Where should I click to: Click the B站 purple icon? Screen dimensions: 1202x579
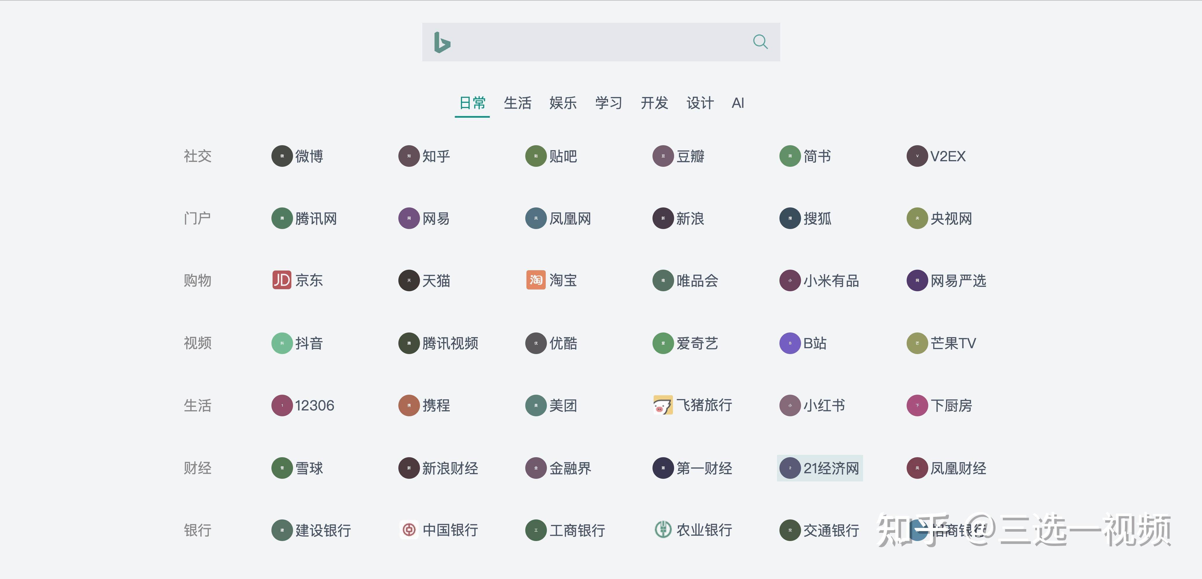(x=790, y=343)
